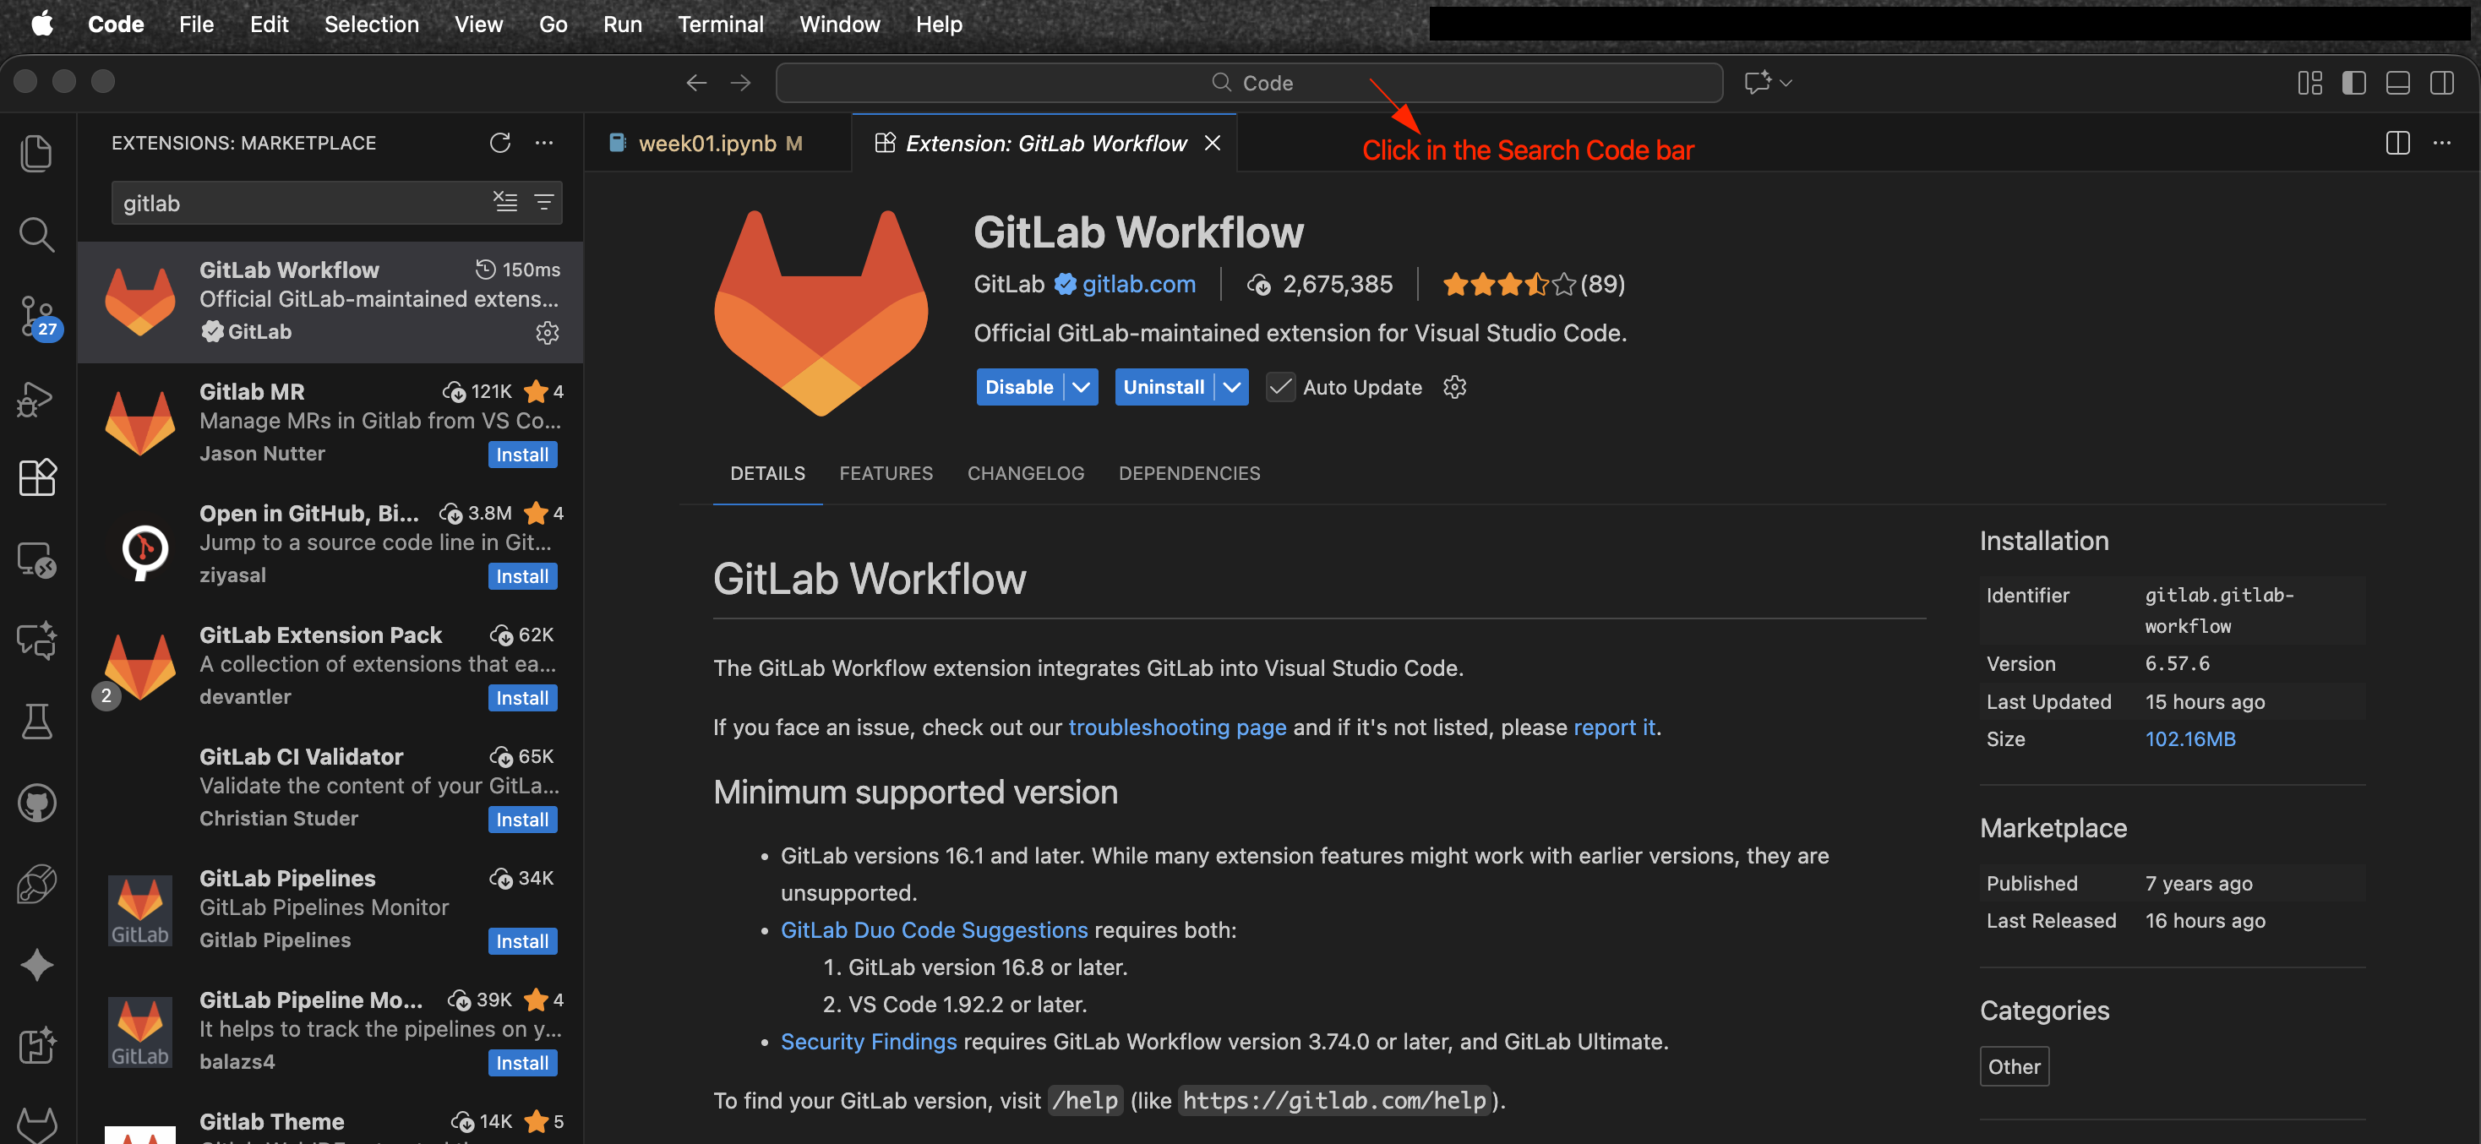Image resolution: width=2481 pixels, height=1144 pixels.
Task: Switch to the CHANGELOG tab
Action: 1026,473
